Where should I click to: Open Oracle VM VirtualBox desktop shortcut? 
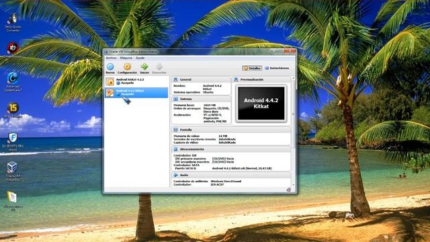coord(13,171)
